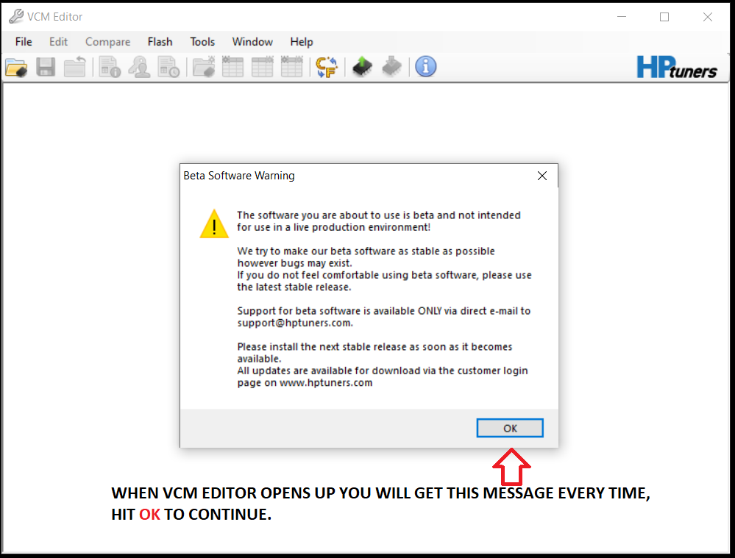Click the Write Vehicle gray chip icon
Viewport: 735px width, 558px height.
392,67
